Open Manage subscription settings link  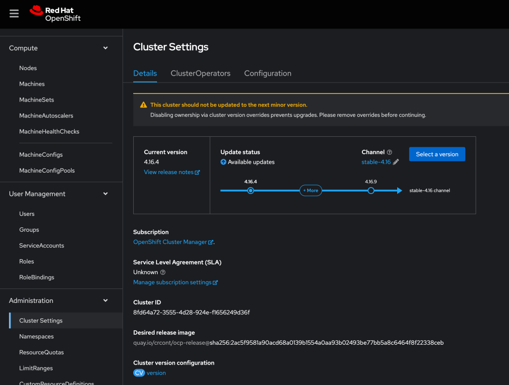pyautogui.click(x=175, y=283)
